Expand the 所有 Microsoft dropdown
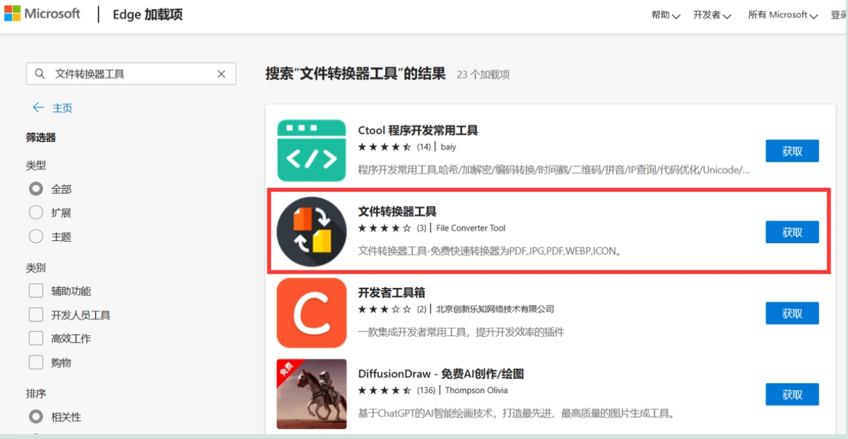This screenshot has height=439, width=848. click(783, 15)
